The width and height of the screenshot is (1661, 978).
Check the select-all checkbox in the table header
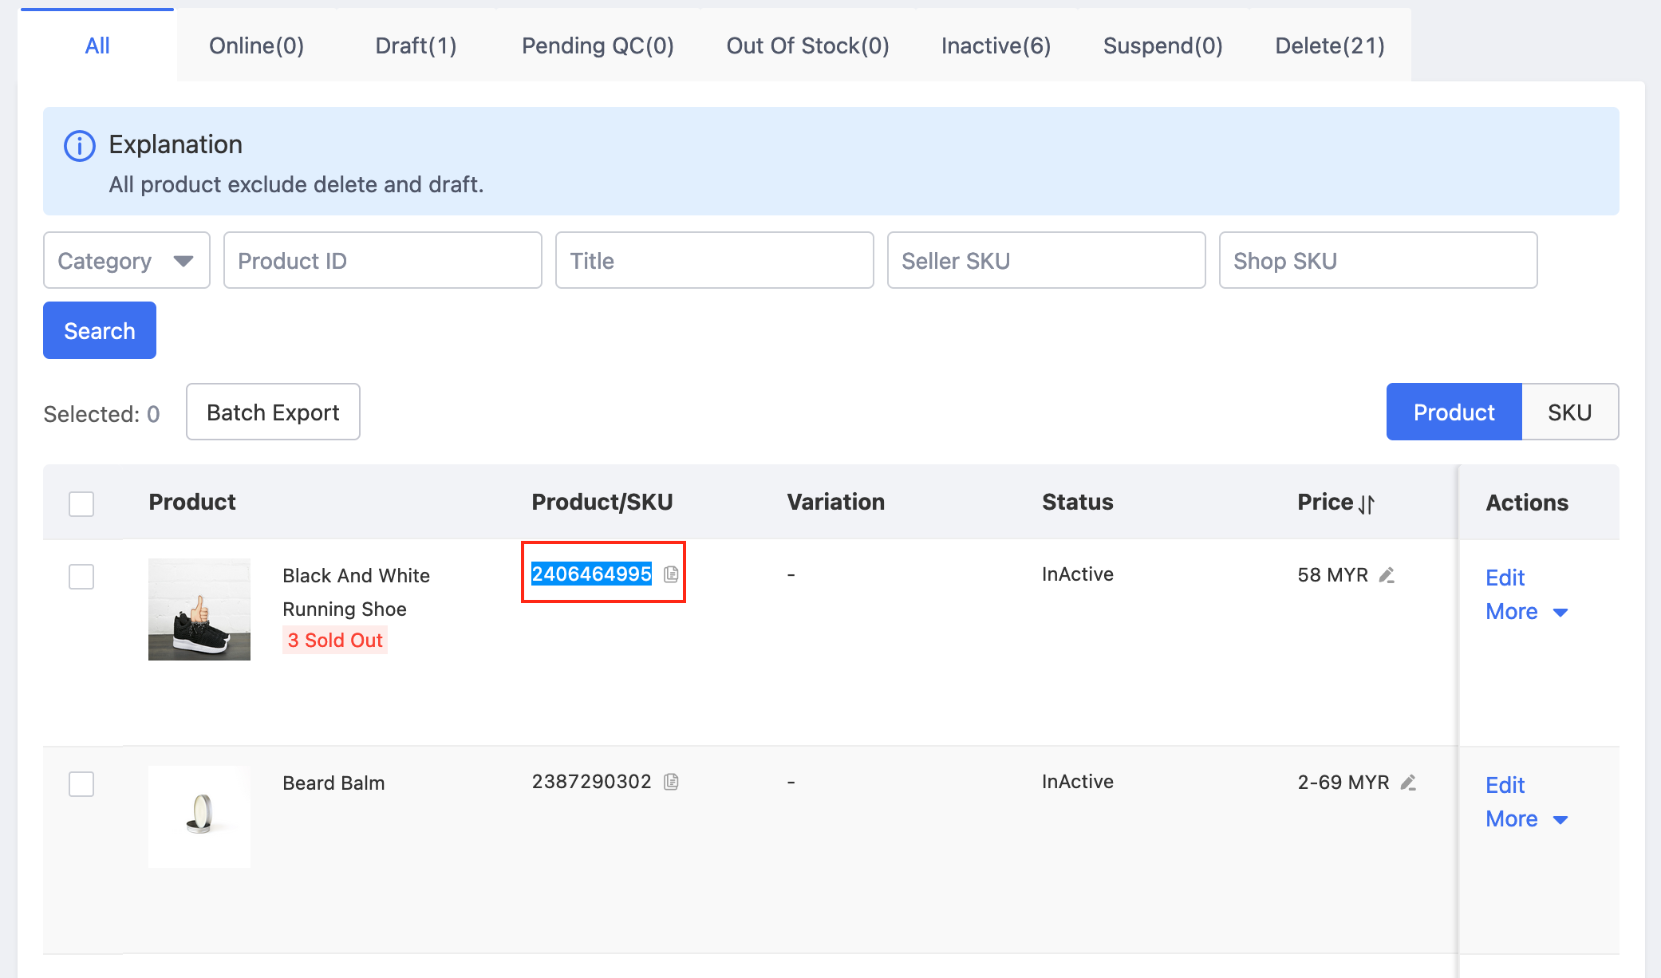coord(81,503)
